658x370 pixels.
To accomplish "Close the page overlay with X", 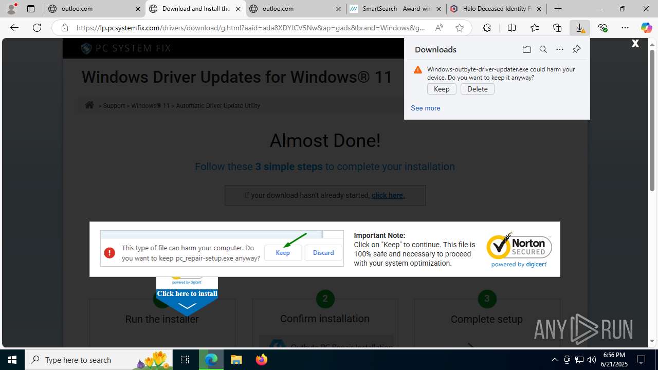I will pyautogui.click(x=635, y=44).
